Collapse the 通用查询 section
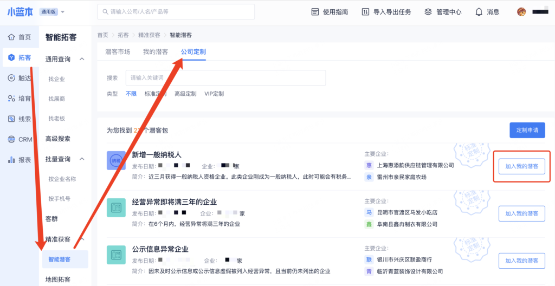Viewport: 555px width, 286px height. 82,59
